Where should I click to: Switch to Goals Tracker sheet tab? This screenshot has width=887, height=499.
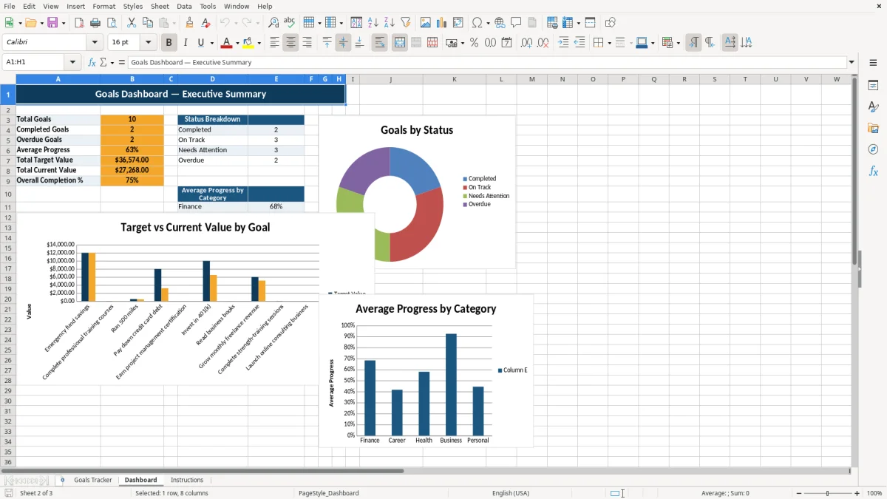coord(93,480)
